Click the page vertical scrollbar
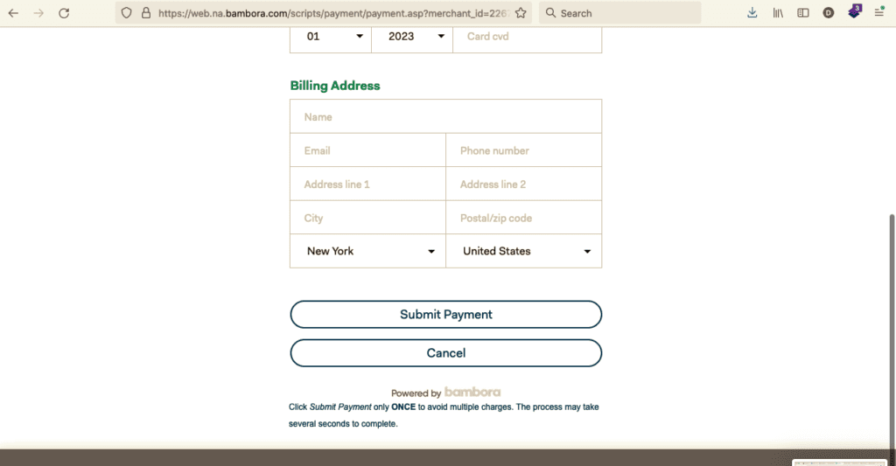Viewport: 896px width, 466px height. click(892, 331)
